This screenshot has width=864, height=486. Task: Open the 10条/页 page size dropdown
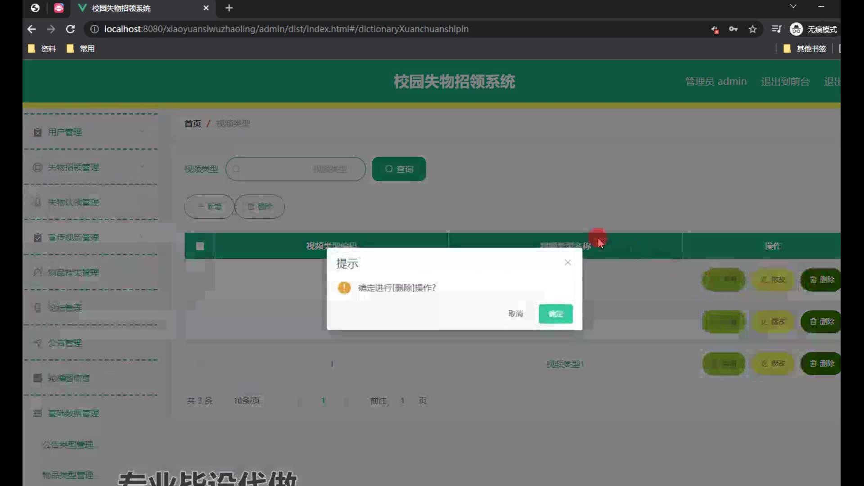point(247,400)
